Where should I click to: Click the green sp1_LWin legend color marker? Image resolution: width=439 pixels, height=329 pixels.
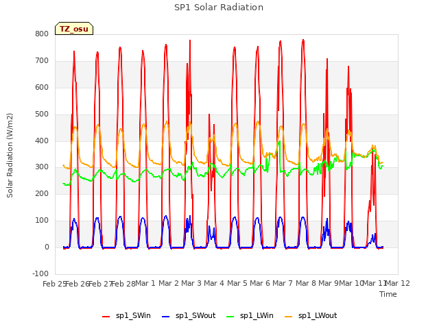pyautogui.click(x=230, y=317)
